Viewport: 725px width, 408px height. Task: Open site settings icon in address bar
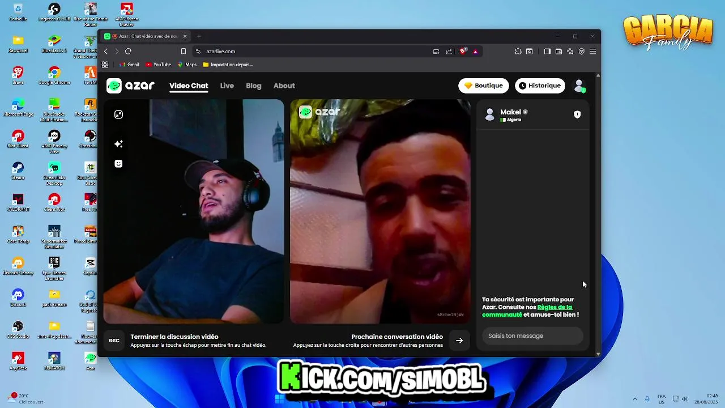198,51
